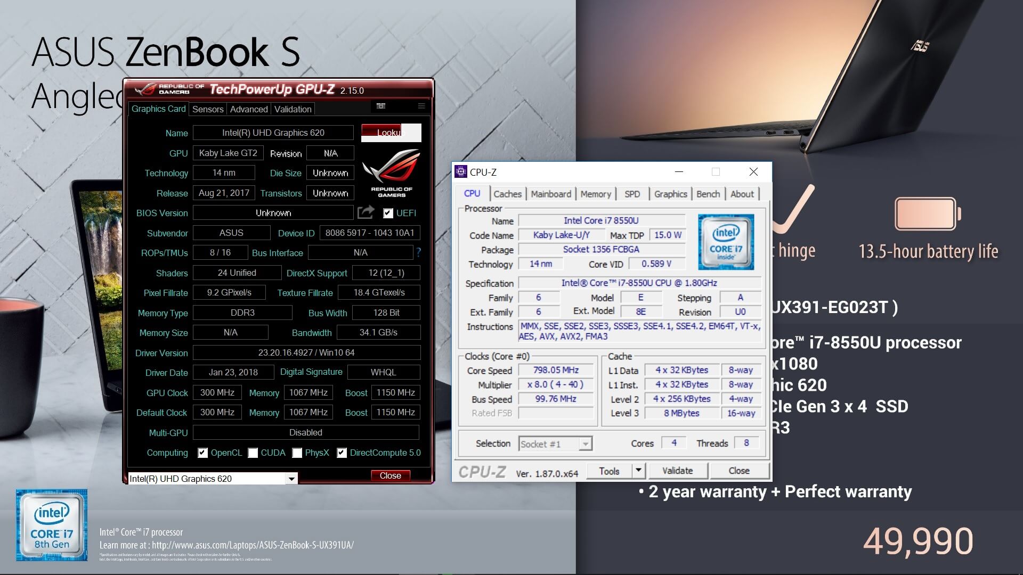1023x575 pixels.
Task: Click the Multi-GPU Disabled field
Action: [x=306, y=432]
